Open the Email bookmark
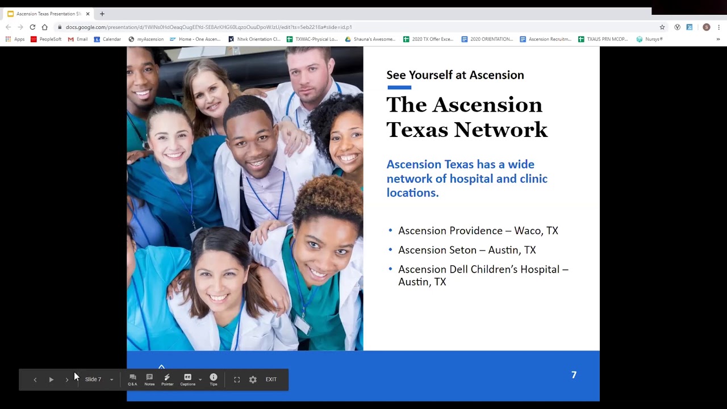Viewport: 727px width, 409px height. click(78, 39)
